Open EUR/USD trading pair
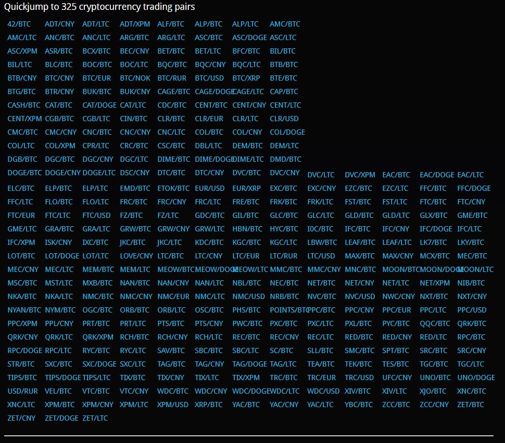The image size is (505, 443). click(209, 189)
